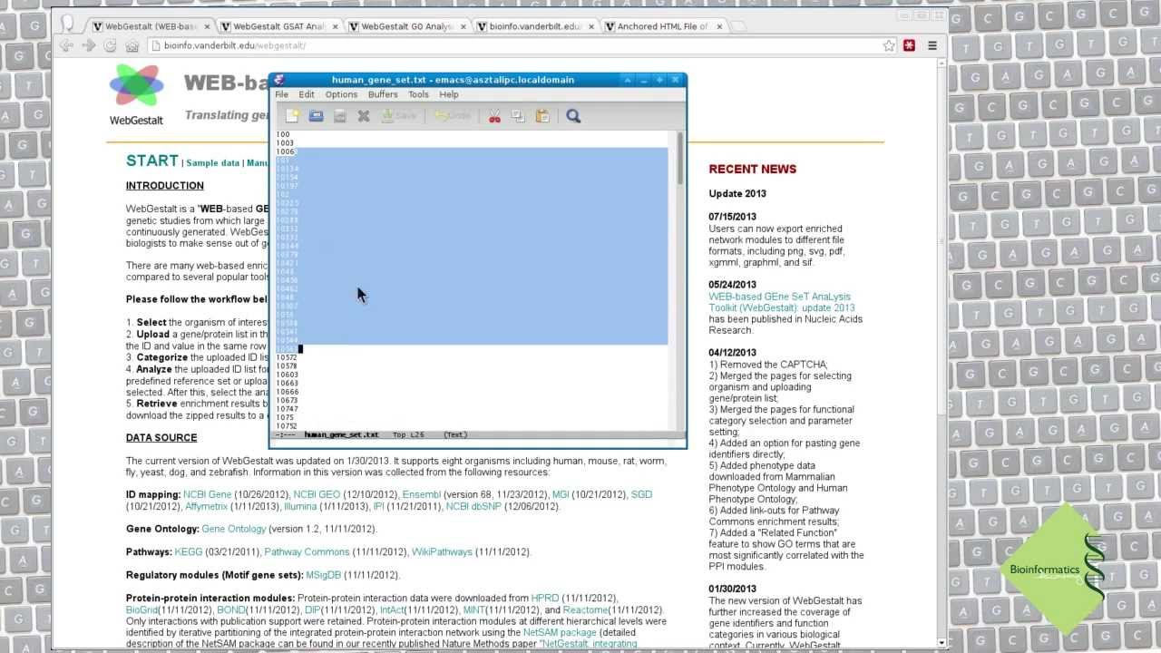Click the MSigDB link
The image size is (1161, 653).
coord(323,575)
